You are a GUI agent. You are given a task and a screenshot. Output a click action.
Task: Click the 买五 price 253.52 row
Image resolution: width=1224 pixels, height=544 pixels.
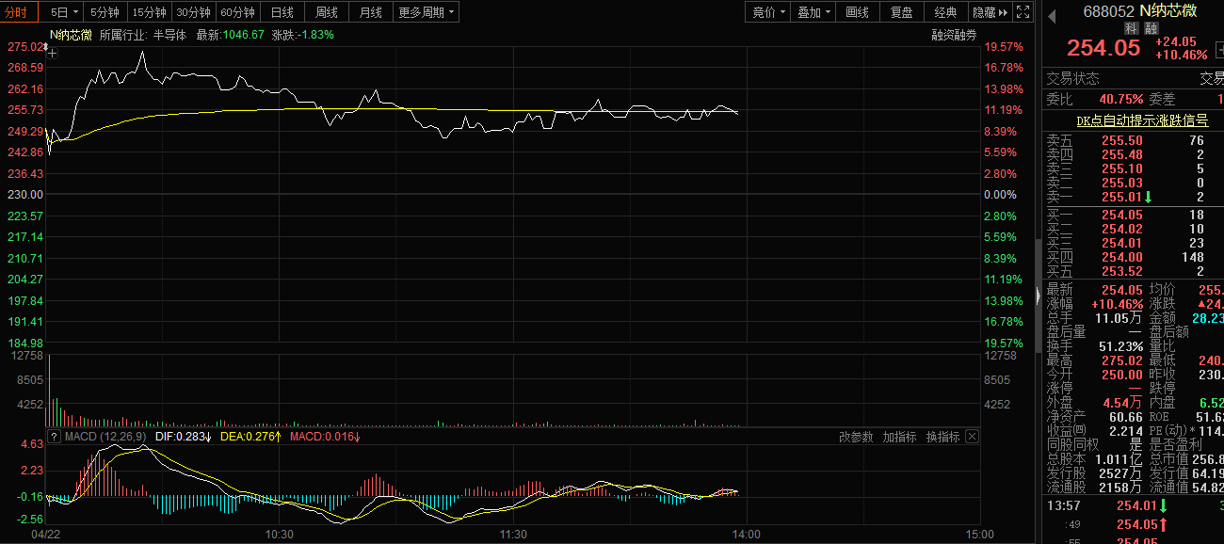pyautogui.click(x=1133, y=271)
